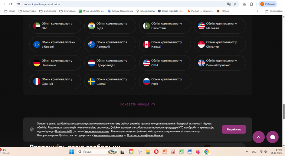The height and width of the screenshot is (156, 285).
Task: Select crypto exchange in Австралії
Action: pos(110,44)
